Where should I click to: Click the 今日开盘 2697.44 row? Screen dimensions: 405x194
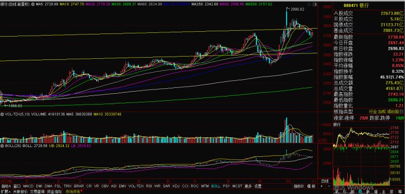coord(369,43)
